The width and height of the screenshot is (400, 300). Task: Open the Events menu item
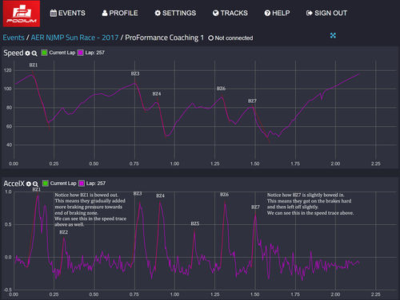[68, 13]
